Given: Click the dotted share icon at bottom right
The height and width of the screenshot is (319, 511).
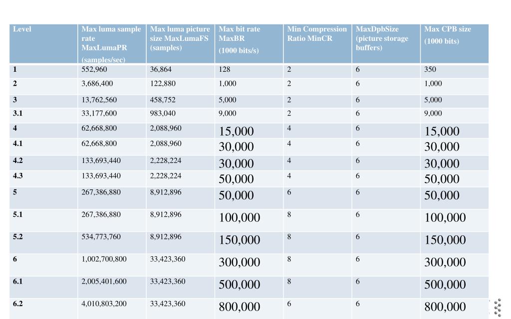Looking at the screenshot, I should (498, 308).
